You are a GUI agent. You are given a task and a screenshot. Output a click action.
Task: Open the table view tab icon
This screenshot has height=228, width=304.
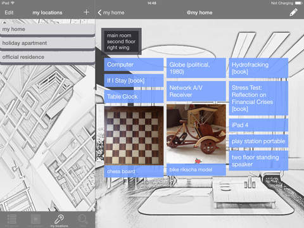(35, 220)
